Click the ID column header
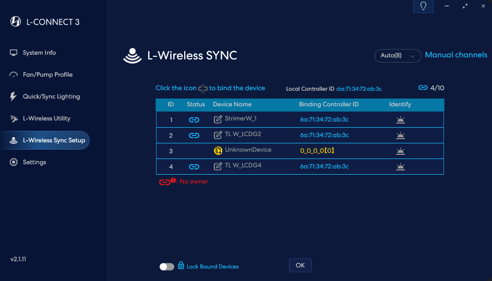Viewport: 492px width, 281px height. click(171, 104)
